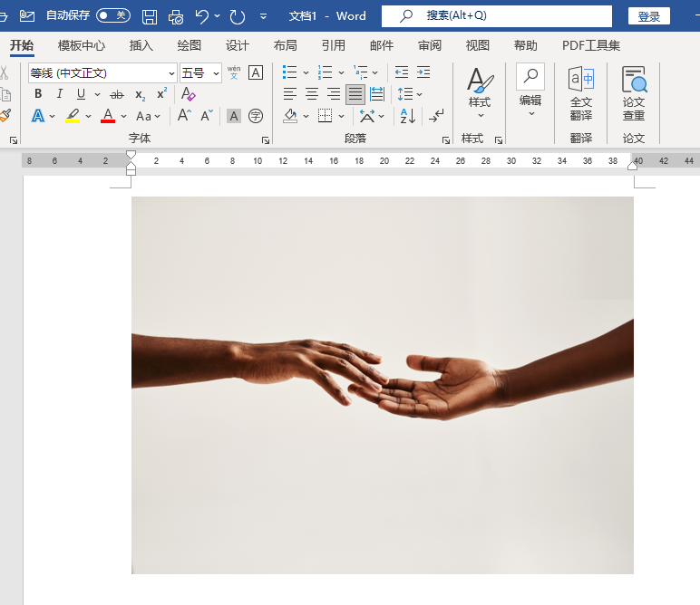Click the Redo arrow icon
The height and width of the screenshot is (605, 700).
[237, 17]
